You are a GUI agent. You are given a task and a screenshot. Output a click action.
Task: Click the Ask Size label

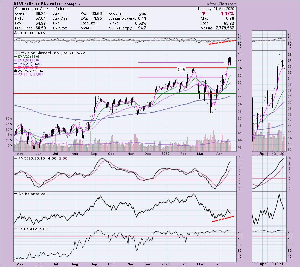click(60, 18)
